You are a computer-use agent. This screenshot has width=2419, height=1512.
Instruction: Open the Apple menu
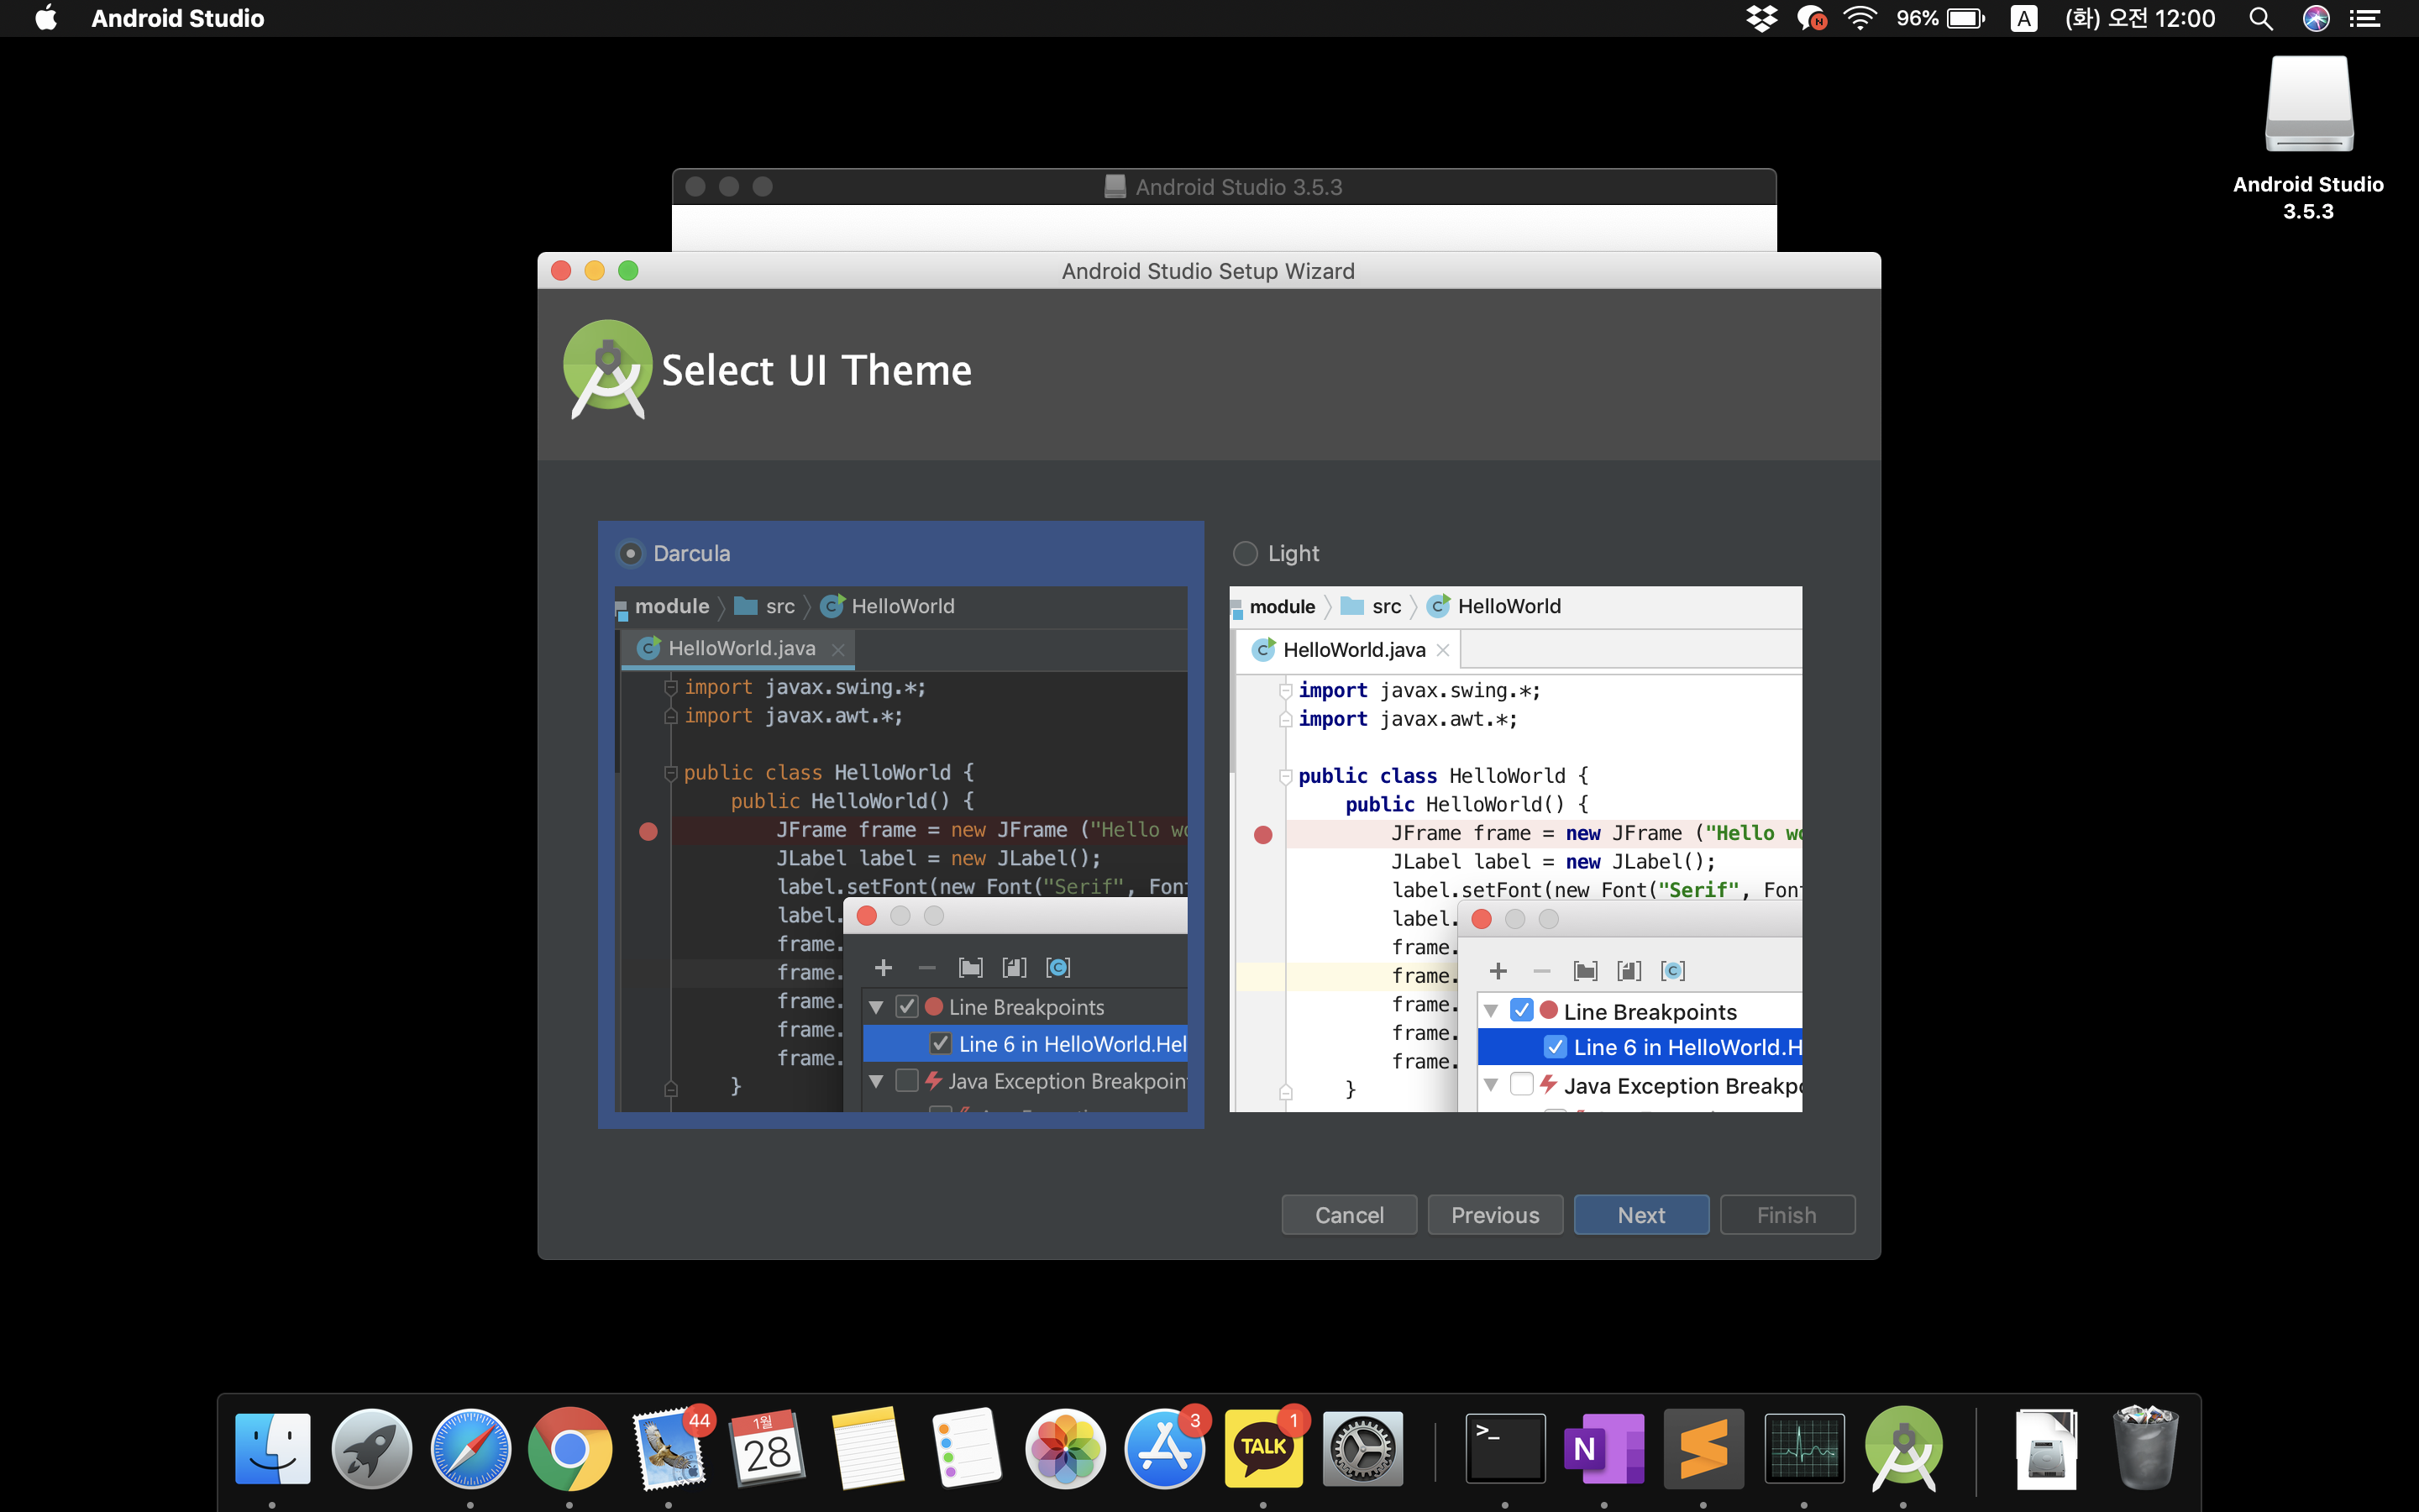pos(46,18)
